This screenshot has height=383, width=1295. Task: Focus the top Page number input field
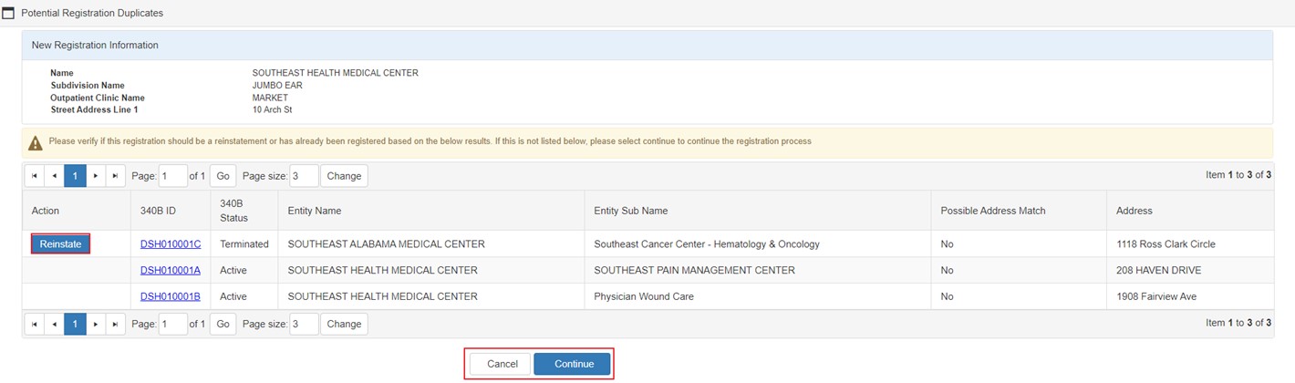coord(173,176)
